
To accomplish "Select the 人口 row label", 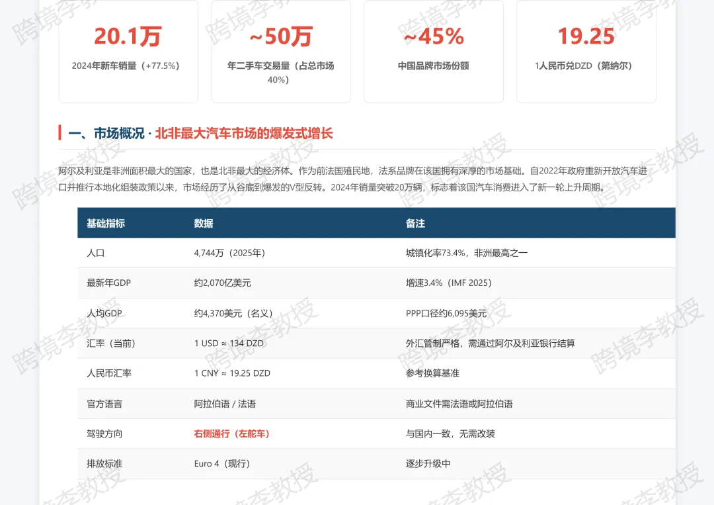I will click(96, 253).
